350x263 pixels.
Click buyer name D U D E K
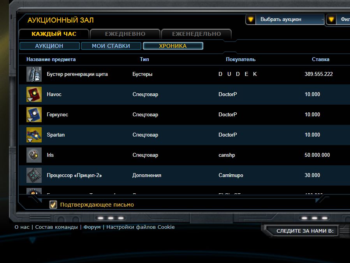(238, 74)
